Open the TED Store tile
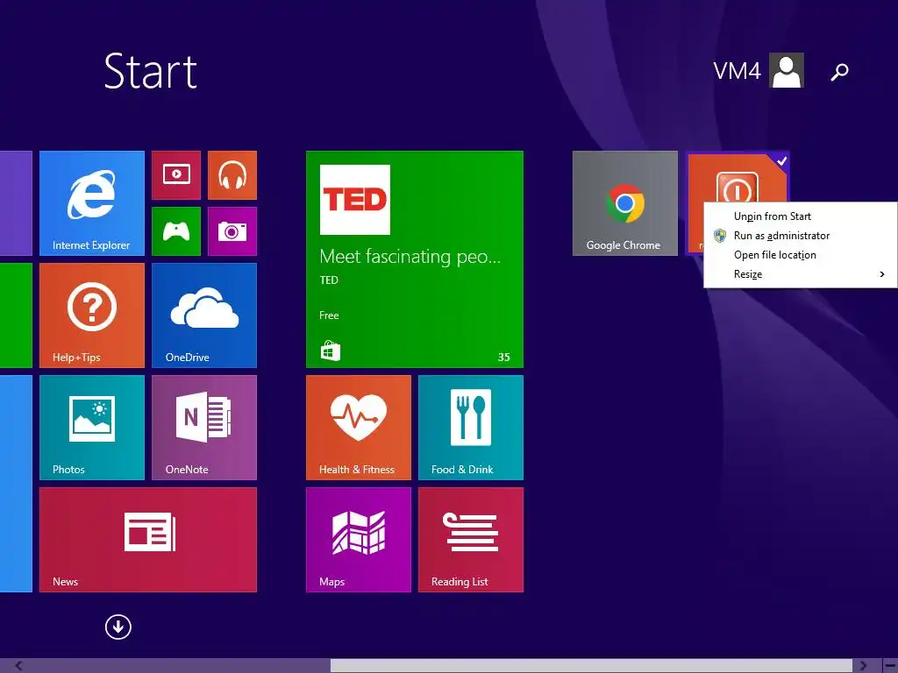This screenshot has width=898, height=673. (x=415, y=259)
